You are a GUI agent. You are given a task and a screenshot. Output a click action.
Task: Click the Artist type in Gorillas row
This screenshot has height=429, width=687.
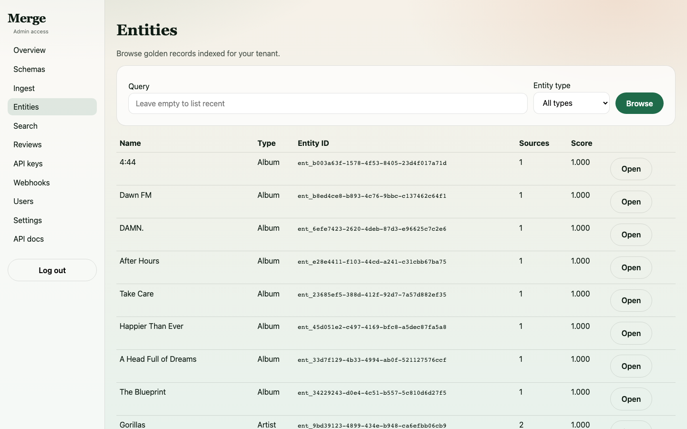click(267, 425)
